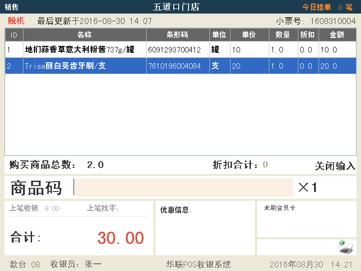Click the 销售 title label
This screenshot has width=361, height=271.
click(12, 7)
